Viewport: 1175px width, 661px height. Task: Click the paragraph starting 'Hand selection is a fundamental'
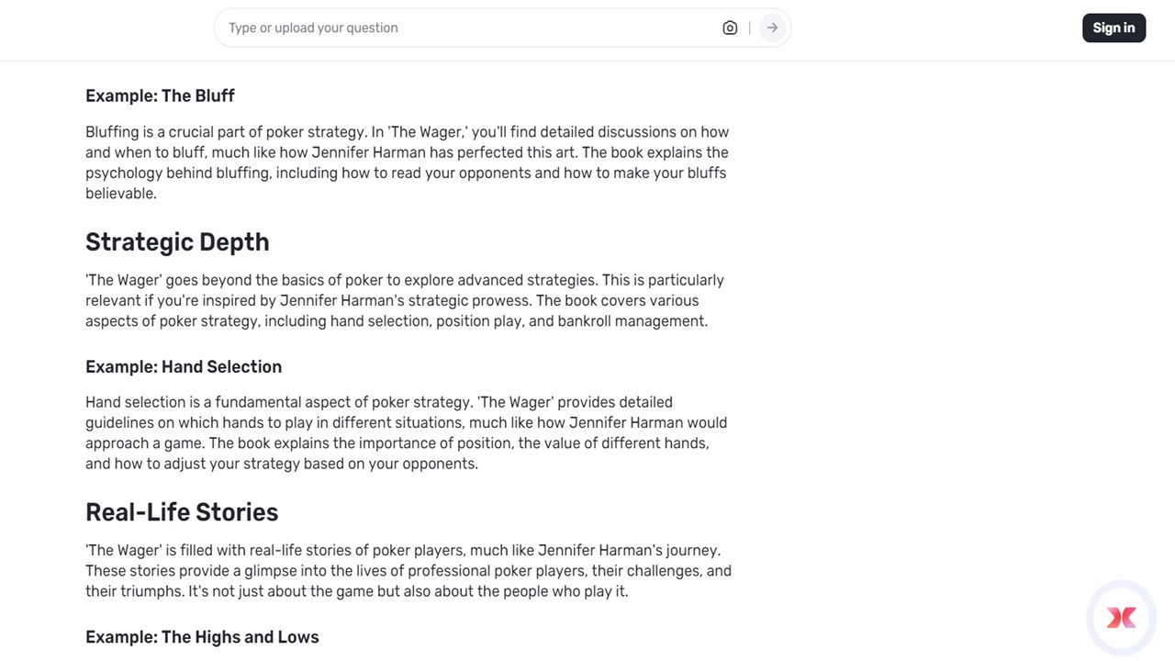406,432
